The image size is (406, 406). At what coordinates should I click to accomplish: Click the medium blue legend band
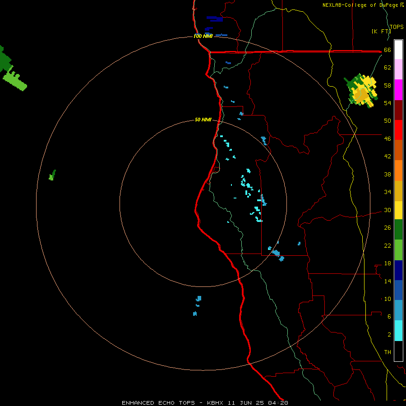(x=398, y=290)
